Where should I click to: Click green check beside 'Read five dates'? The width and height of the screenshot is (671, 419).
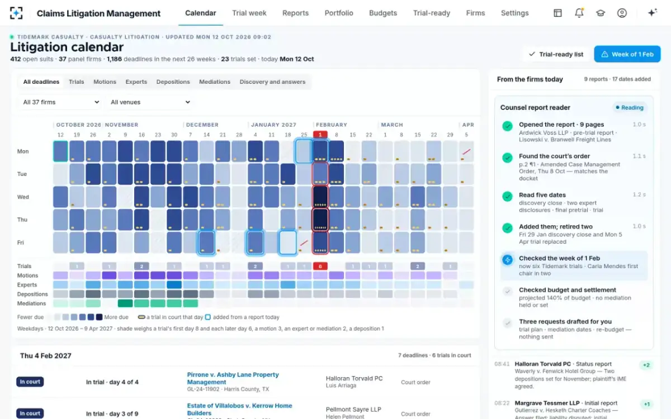tap(507, 197)
